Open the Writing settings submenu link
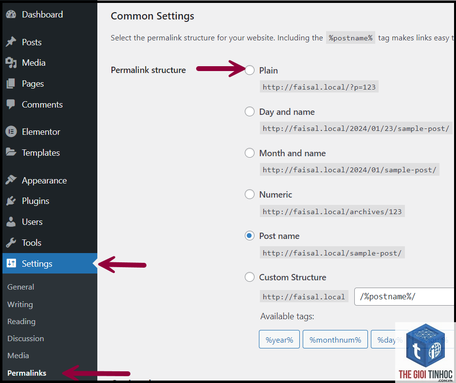This screenshot has height=383, width=456. pyautogui.click(x=20, y=305)
